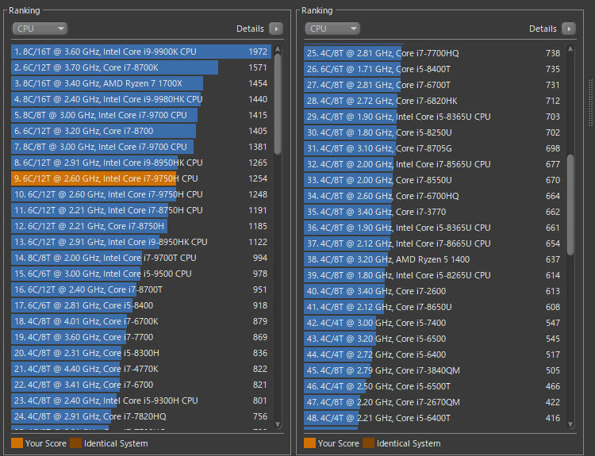Select the Intel Core i5-9500 CPU row
The width and height of the screenshot is (595, 456).
point(141,274)
